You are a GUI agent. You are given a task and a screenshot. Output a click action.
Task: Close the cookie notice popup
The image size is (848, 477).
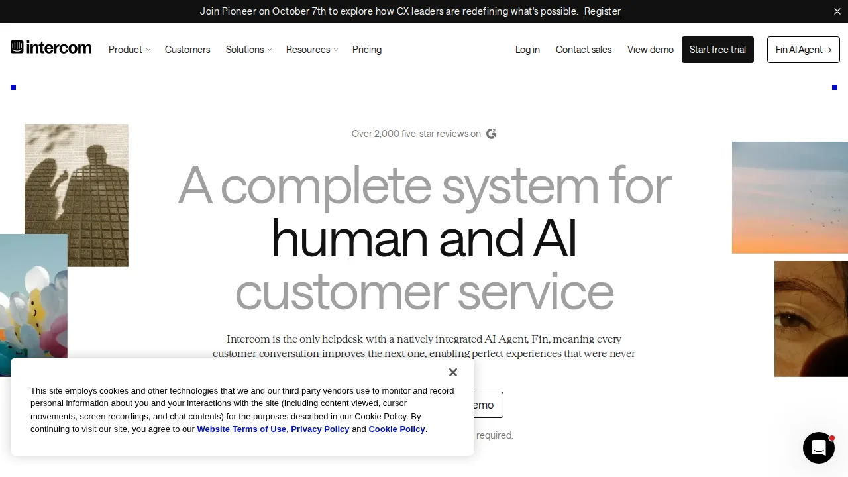(453, 372)
